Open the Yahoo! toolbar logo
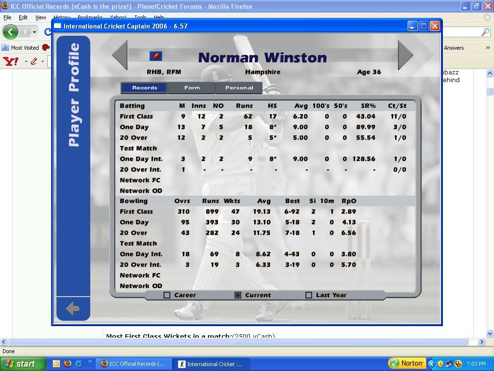 pos(11,61)
